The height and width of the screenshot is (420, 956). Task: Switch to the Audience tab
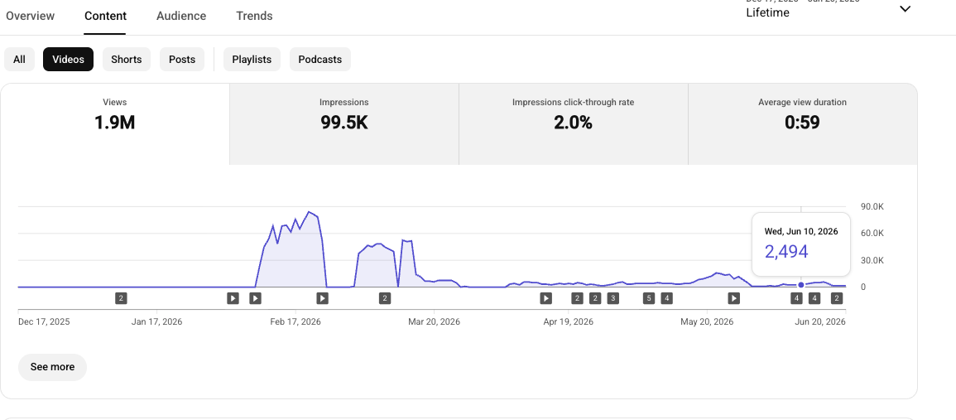[x=181, y=16]
